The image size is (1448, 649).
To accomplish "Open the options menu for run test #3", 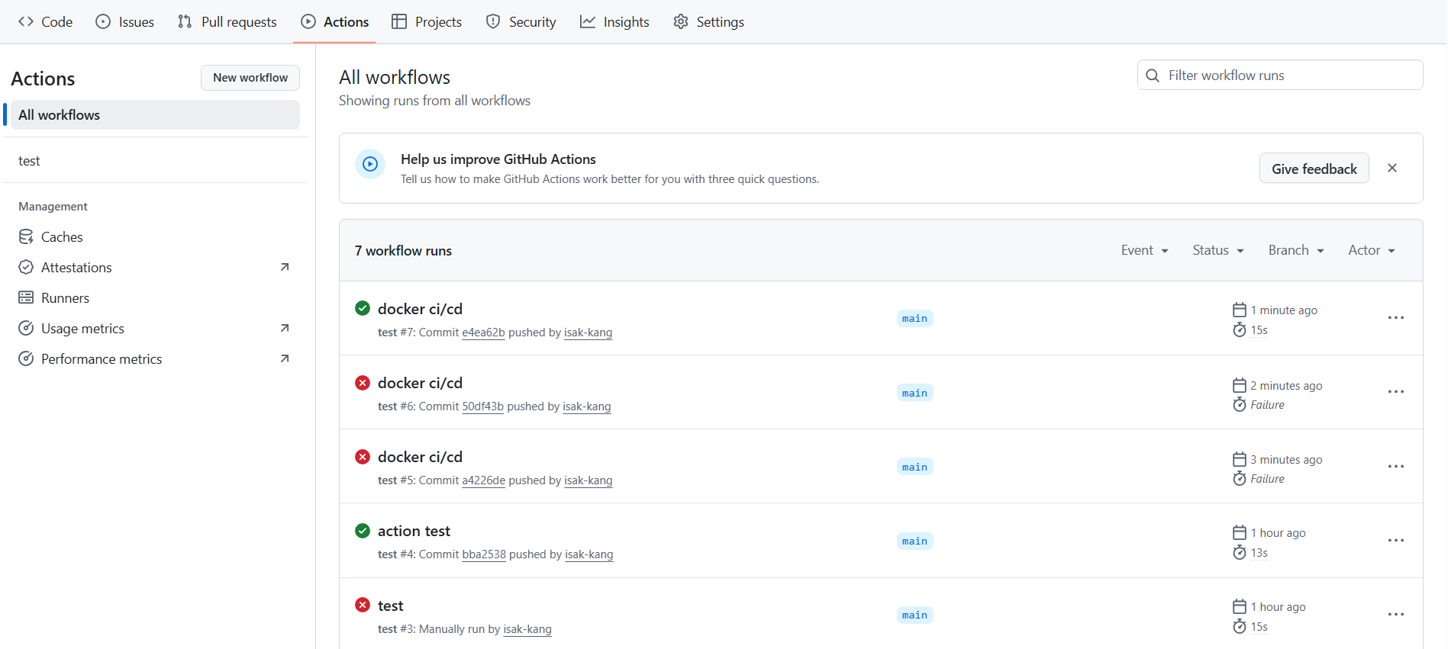I will pos(1395,615).
